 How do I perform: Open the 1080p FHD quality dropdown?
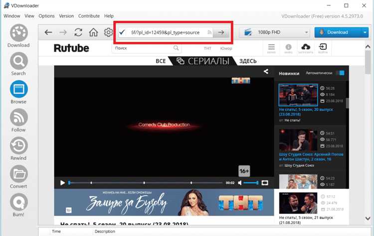275,32
